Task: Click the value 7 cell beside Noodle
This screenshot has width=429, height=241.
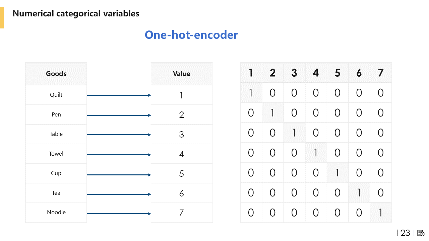Action: point(182,213)
